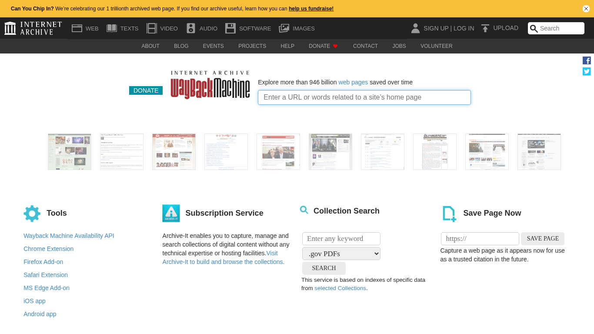Screen dimensions: 594x334
Task: Open the first archived site thumbnail
Action: [70, 152]
